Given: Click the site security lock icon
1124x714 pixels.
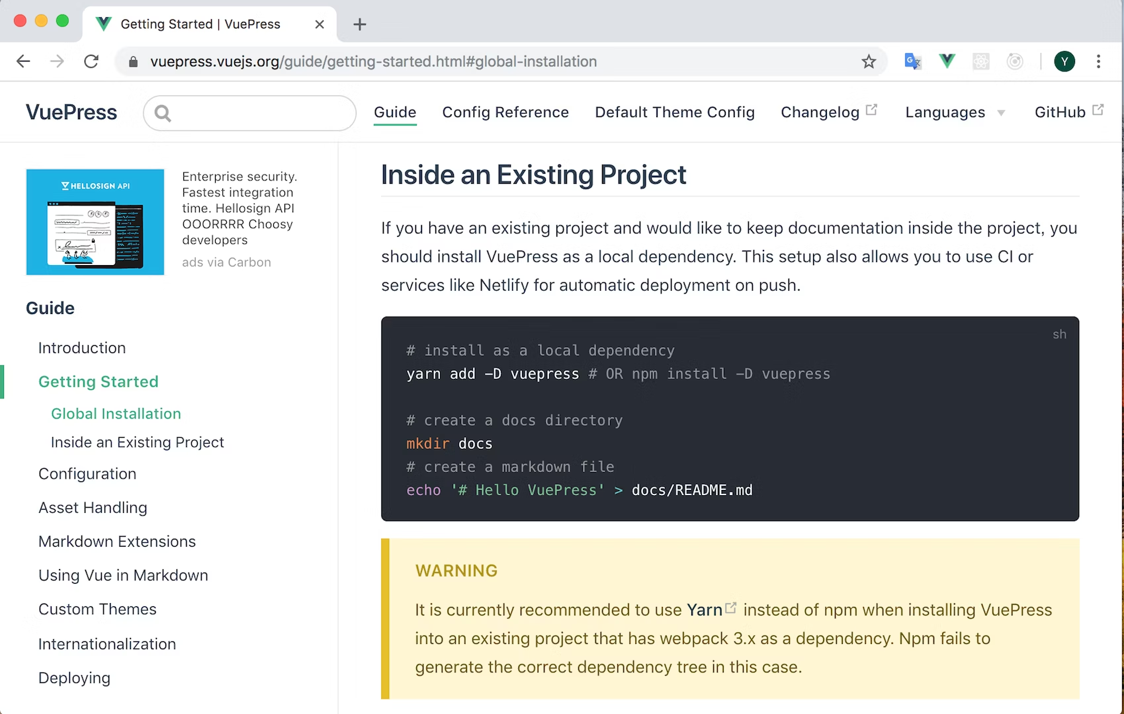Looking at the screenshot, I should pos(133,61).
